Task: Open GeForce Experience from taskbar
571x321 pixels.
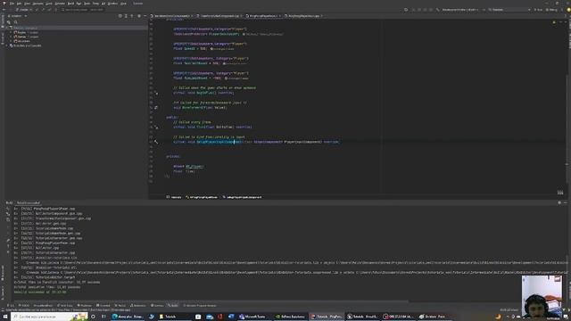Action: click(x=290, y=317)
